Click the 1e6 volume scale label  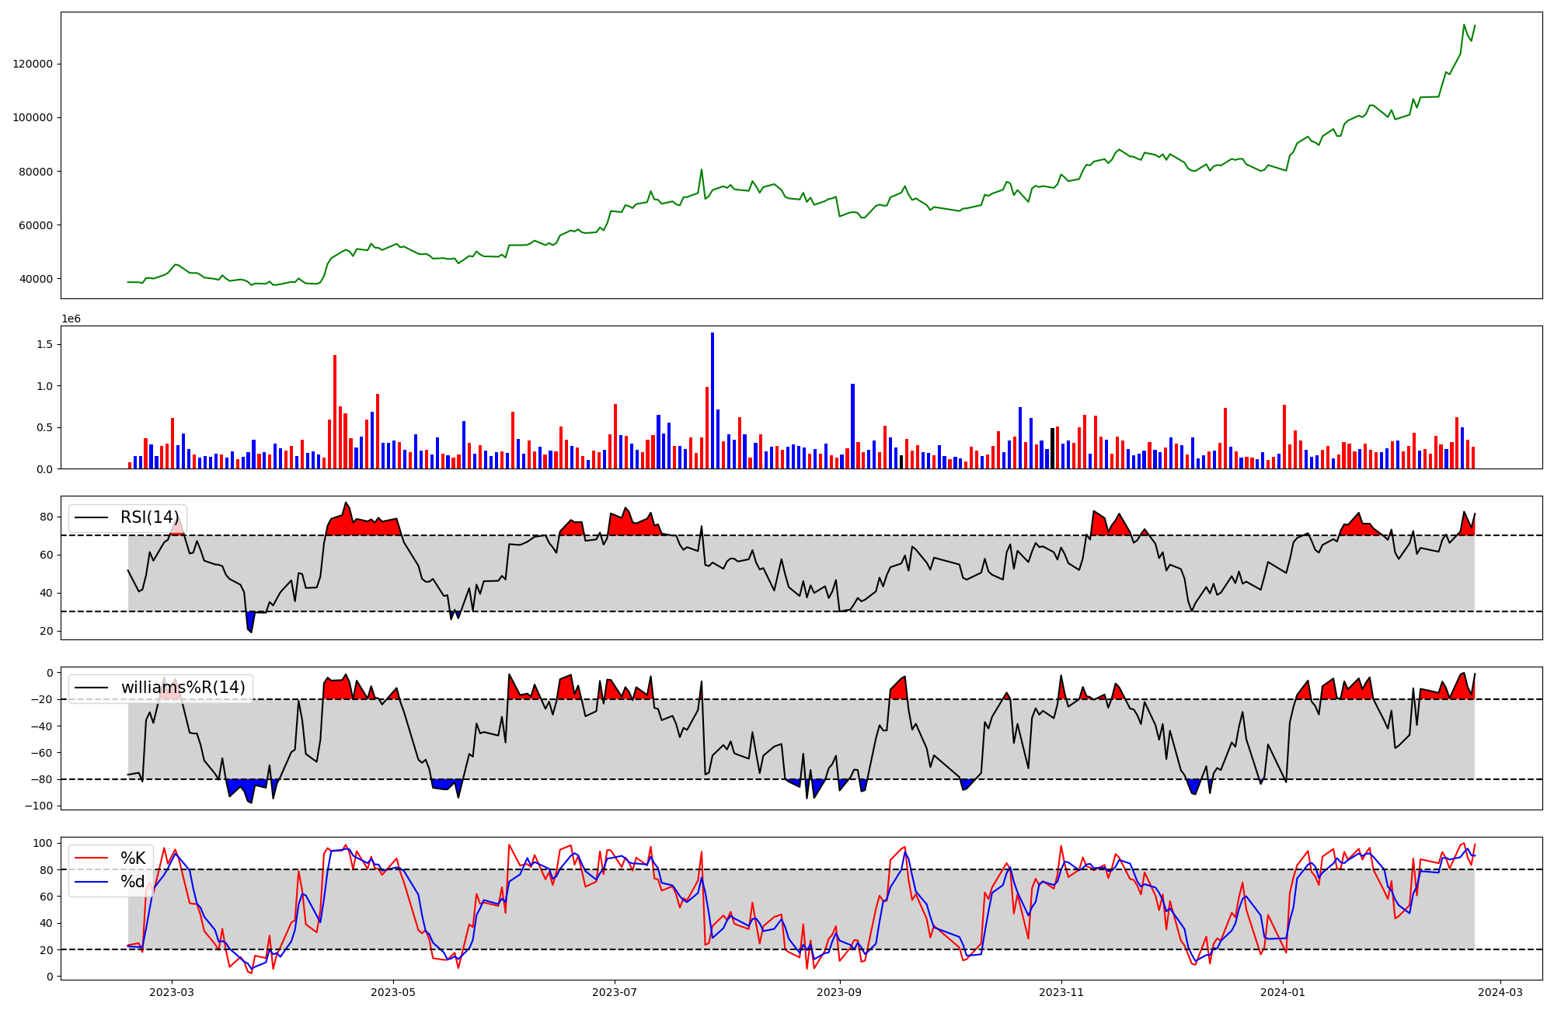[x=71, y=319]
